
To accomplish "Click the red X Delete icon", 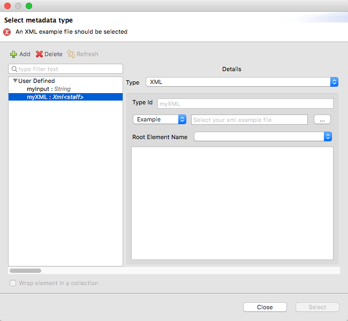I will click(x=39, y=54).
